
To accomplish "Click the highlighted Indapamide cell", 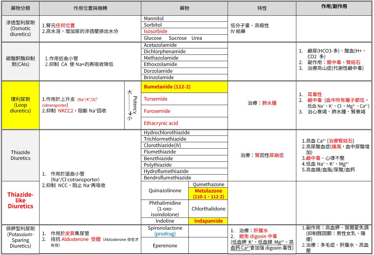I will point(208,221).
